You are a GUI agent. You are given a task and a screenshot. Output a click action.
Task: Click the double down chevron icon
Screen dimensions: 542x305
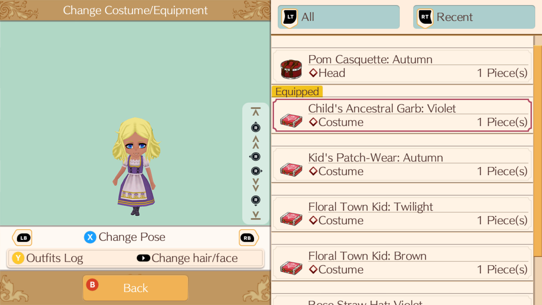256,185
